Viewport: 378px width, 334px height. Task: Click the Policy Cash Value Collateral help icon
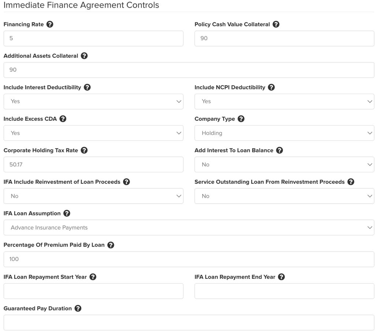(276, 24)
